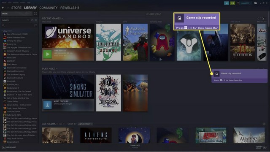The width and height of the screenshot is (270, 152).
Task: Open the Help menu
Action: (x=29, y=3)
